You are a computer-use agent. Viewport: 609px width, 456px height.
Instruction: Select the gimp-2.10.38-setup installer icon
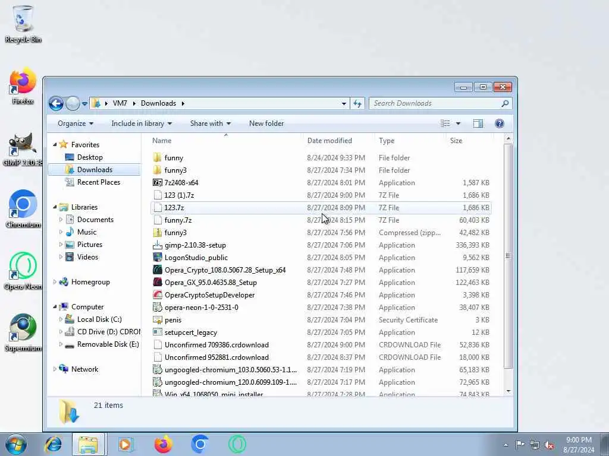(157, 245)
